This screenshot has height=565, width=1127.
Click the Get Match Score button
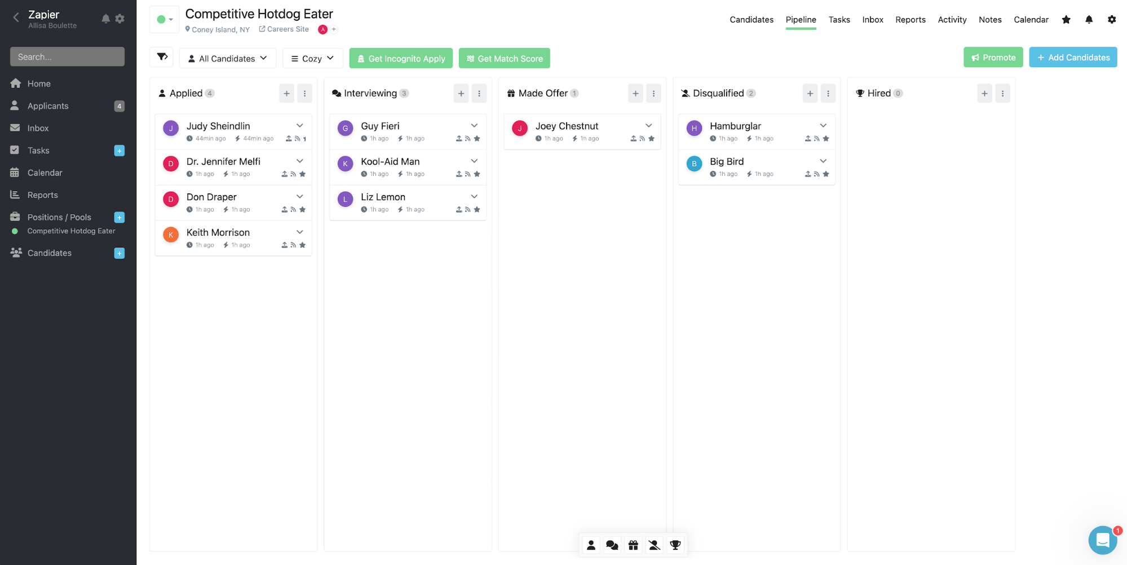click(x=504, y=58)
